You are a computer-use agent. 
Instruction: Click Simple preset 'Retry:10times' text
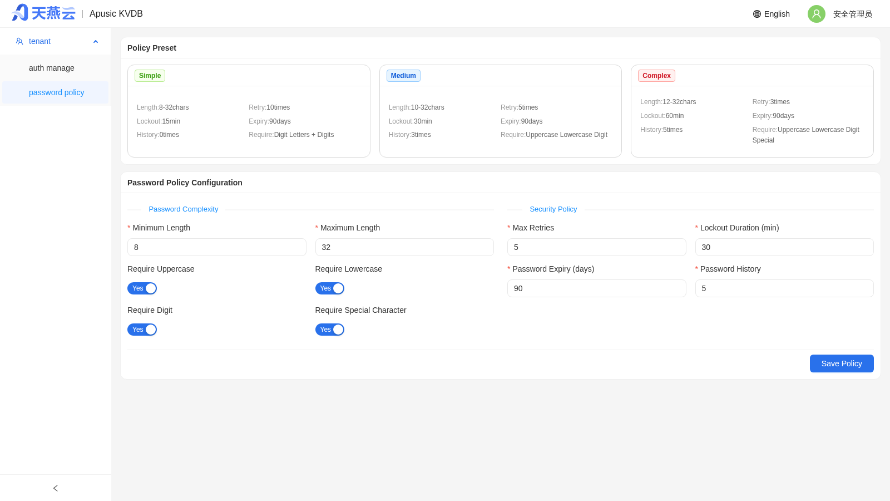(269, 107)
